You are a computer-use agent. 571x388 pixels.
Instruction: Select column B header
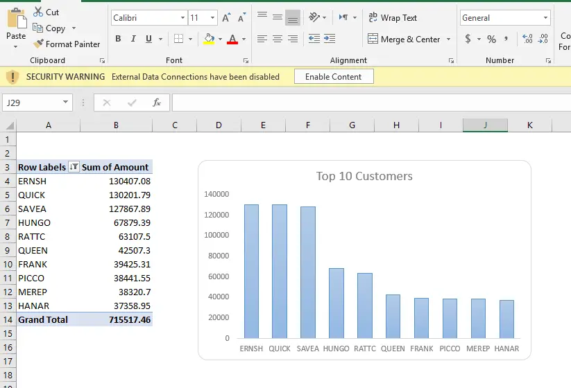click(116, 125)
